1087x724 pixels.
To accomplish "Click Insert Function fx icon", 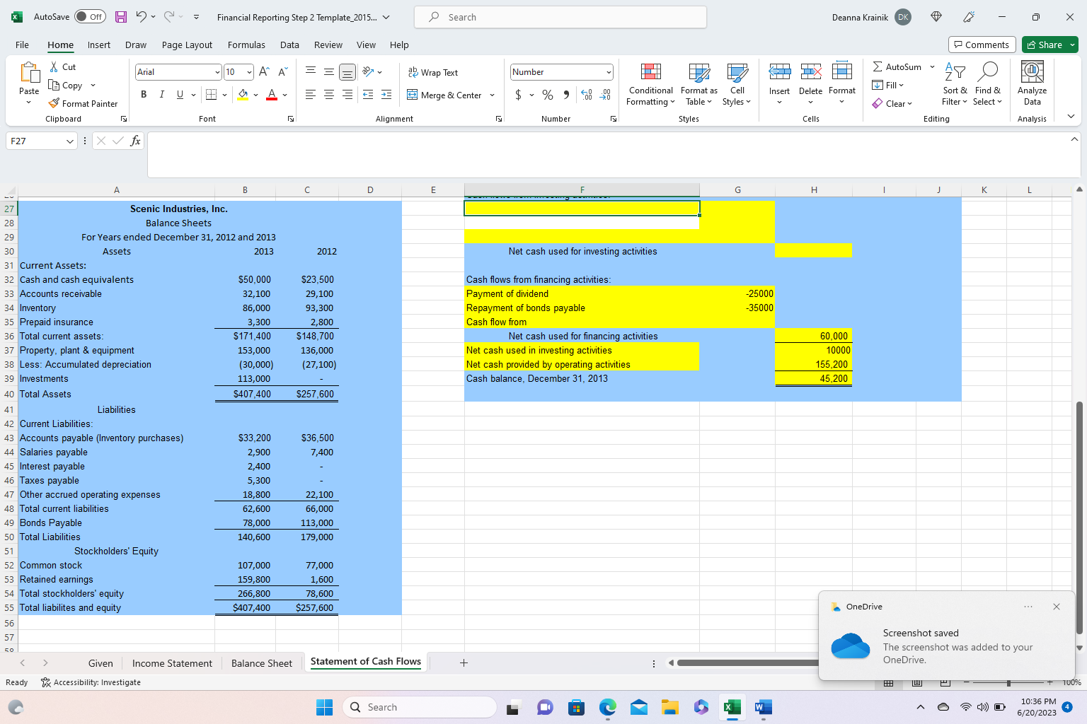I will tap(136, 141).
